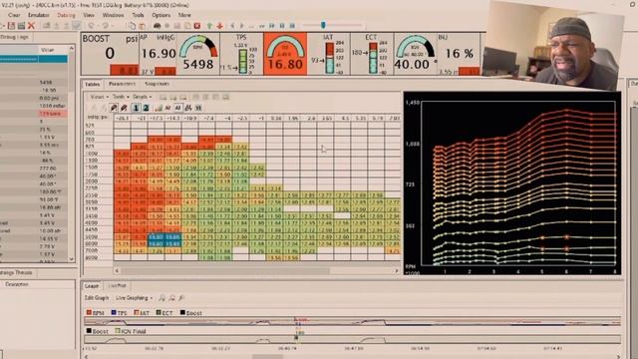638x359 pixels.
Task: Switch to the Snapshots tab
Action: (157, 84)
